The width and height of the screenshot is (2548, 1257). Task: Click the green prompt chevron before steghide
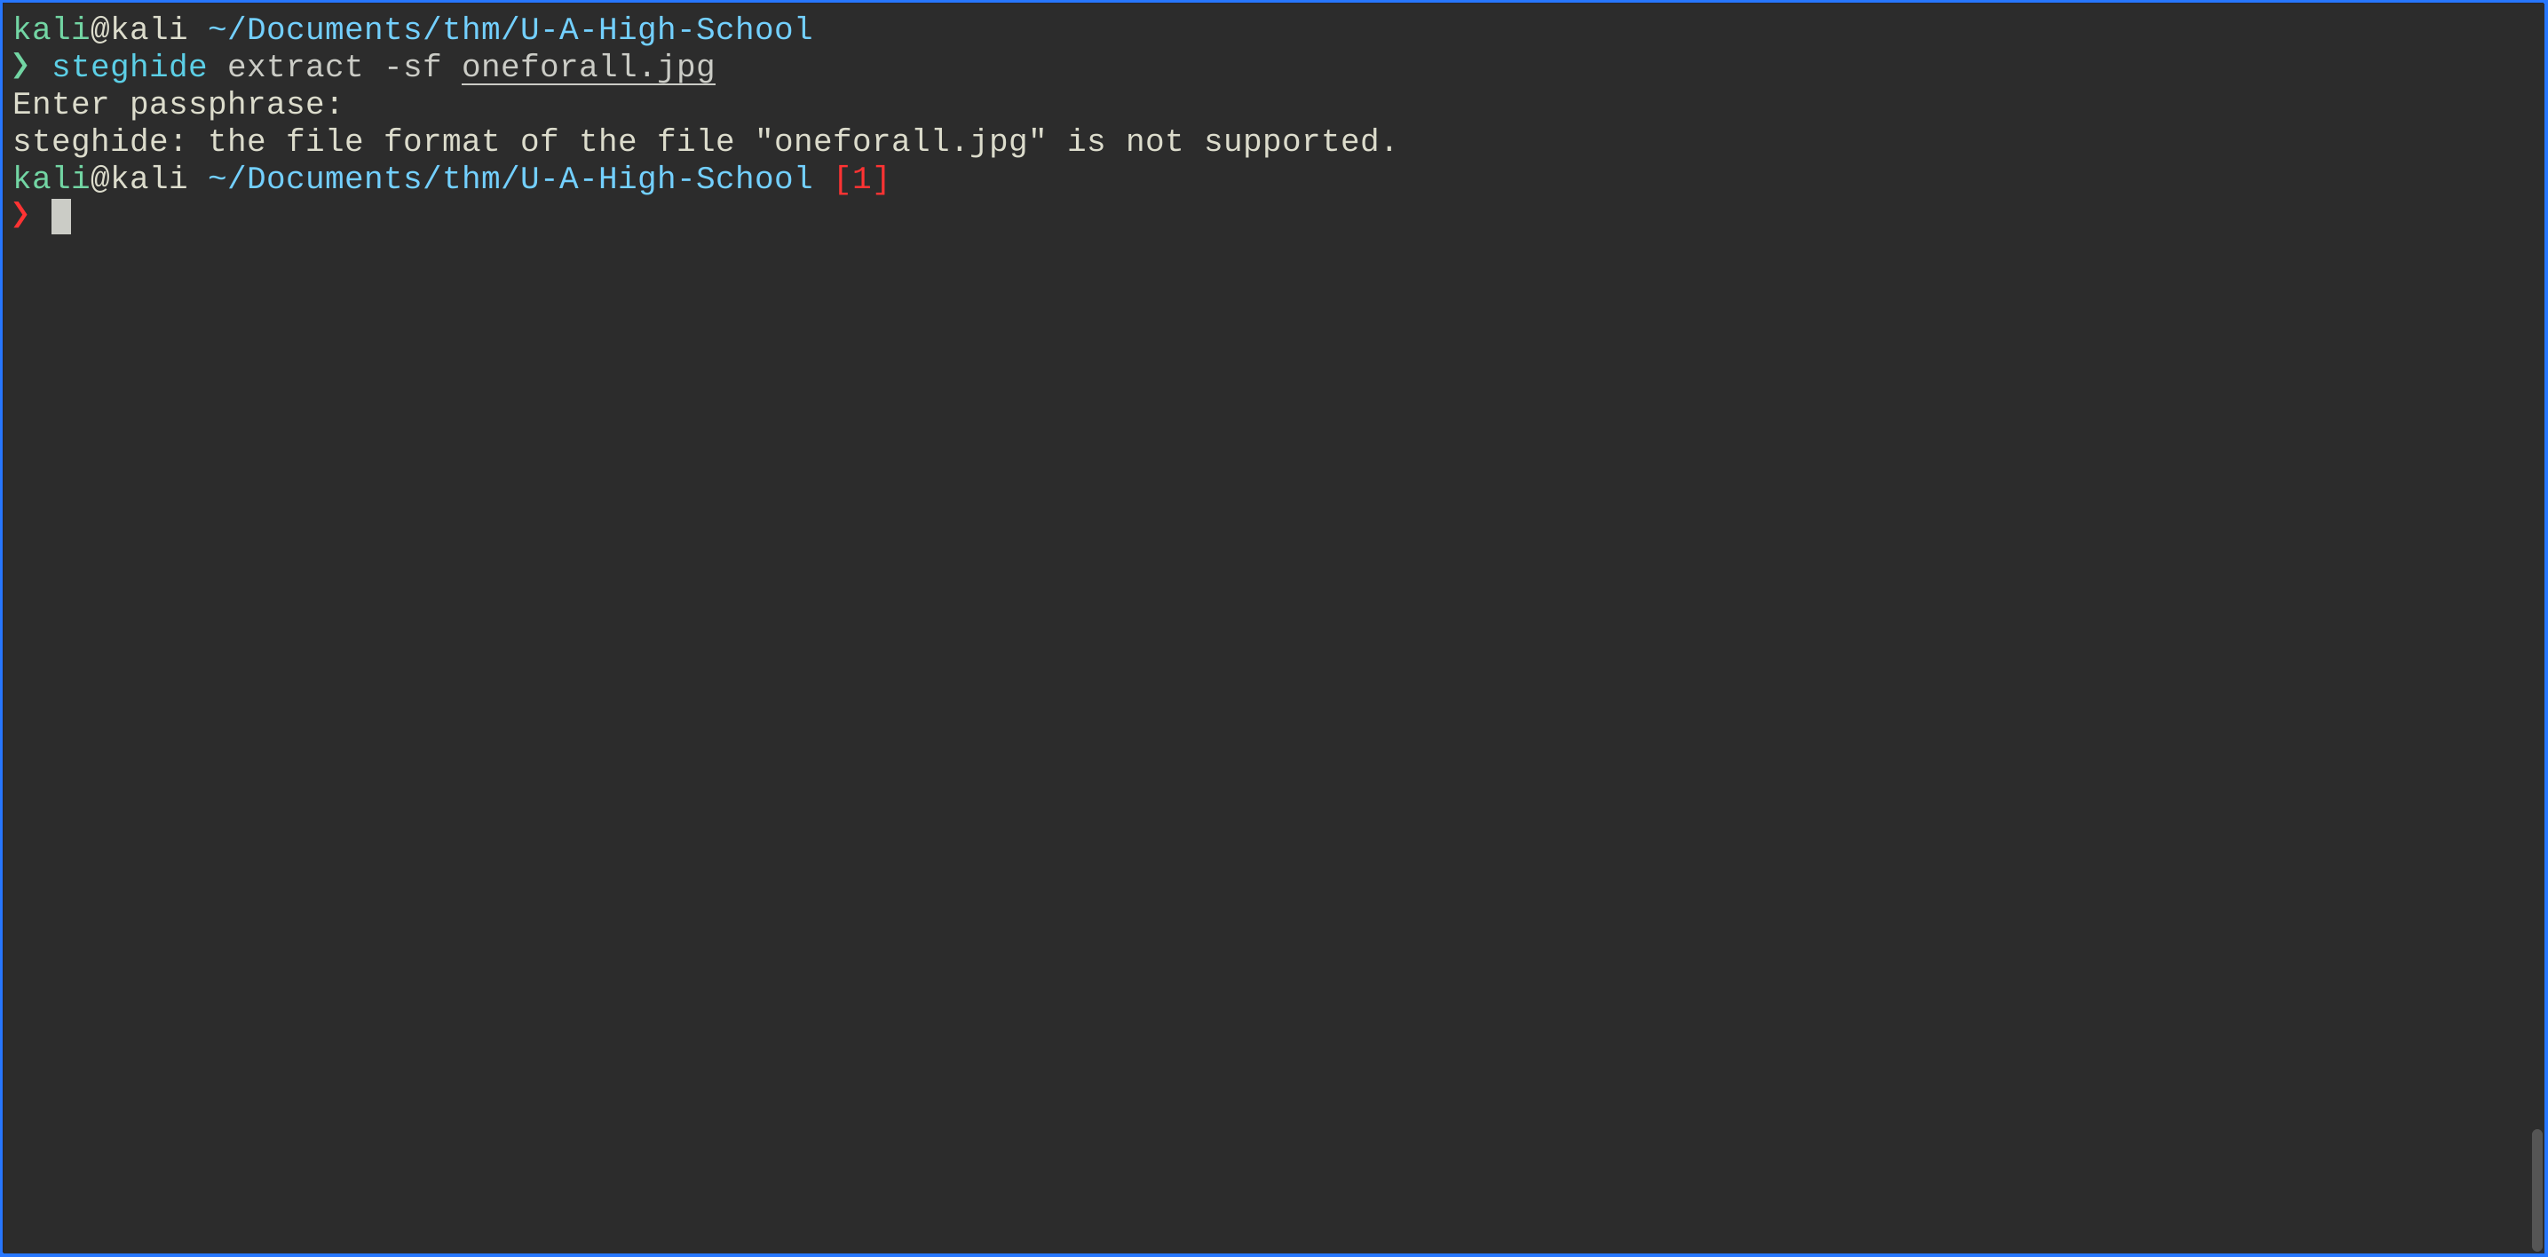[20, 67]
